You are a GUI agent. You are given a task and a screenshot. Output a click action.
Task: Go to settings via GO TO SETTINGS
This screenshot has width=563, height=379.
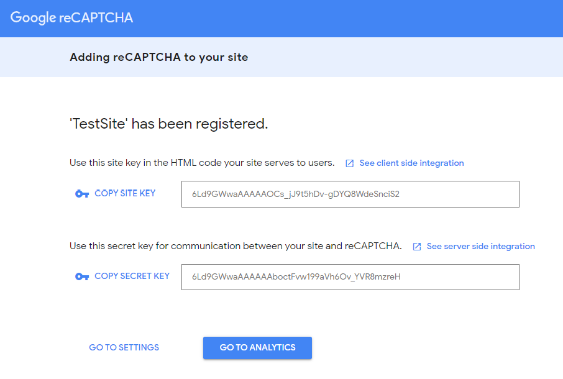[124, 347]
